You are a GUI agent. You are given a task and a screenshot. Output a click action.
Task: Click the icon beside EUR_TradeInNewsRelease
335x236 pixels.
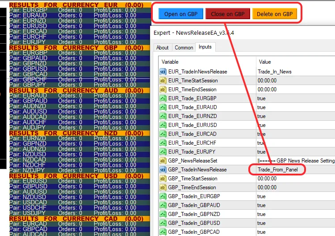click(163, 72)
